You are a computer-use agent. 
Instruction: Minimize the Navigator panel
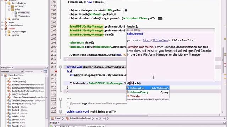[46, 68]
